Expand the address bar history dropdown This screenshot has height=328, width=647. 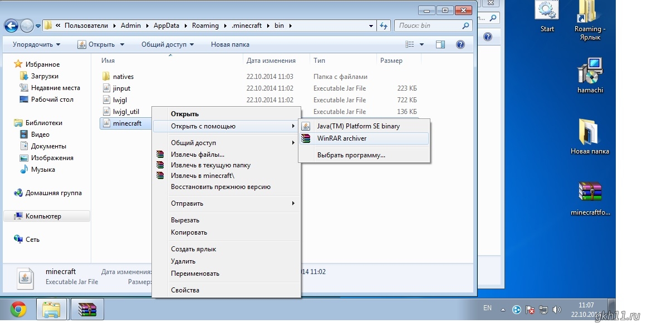pyautogui.click(x=371, y=26)
